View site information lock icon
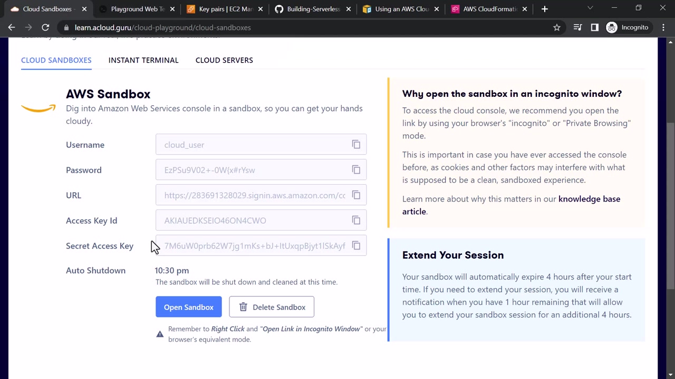The width and height of the screenshot is (675, 379). click(65, 27)
